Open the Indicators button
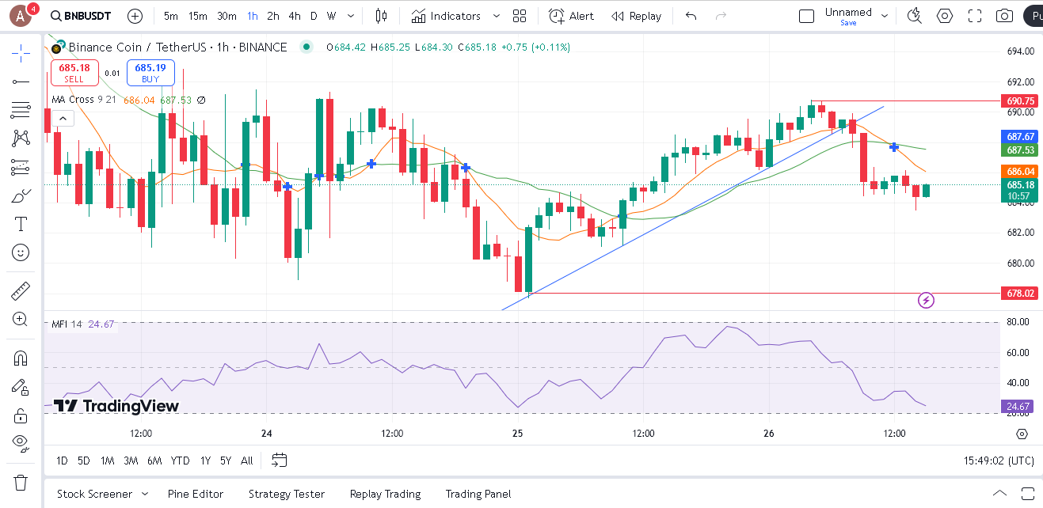Image resolution: width=1043 pixels, height=508 pixels. tap(445, 16)
